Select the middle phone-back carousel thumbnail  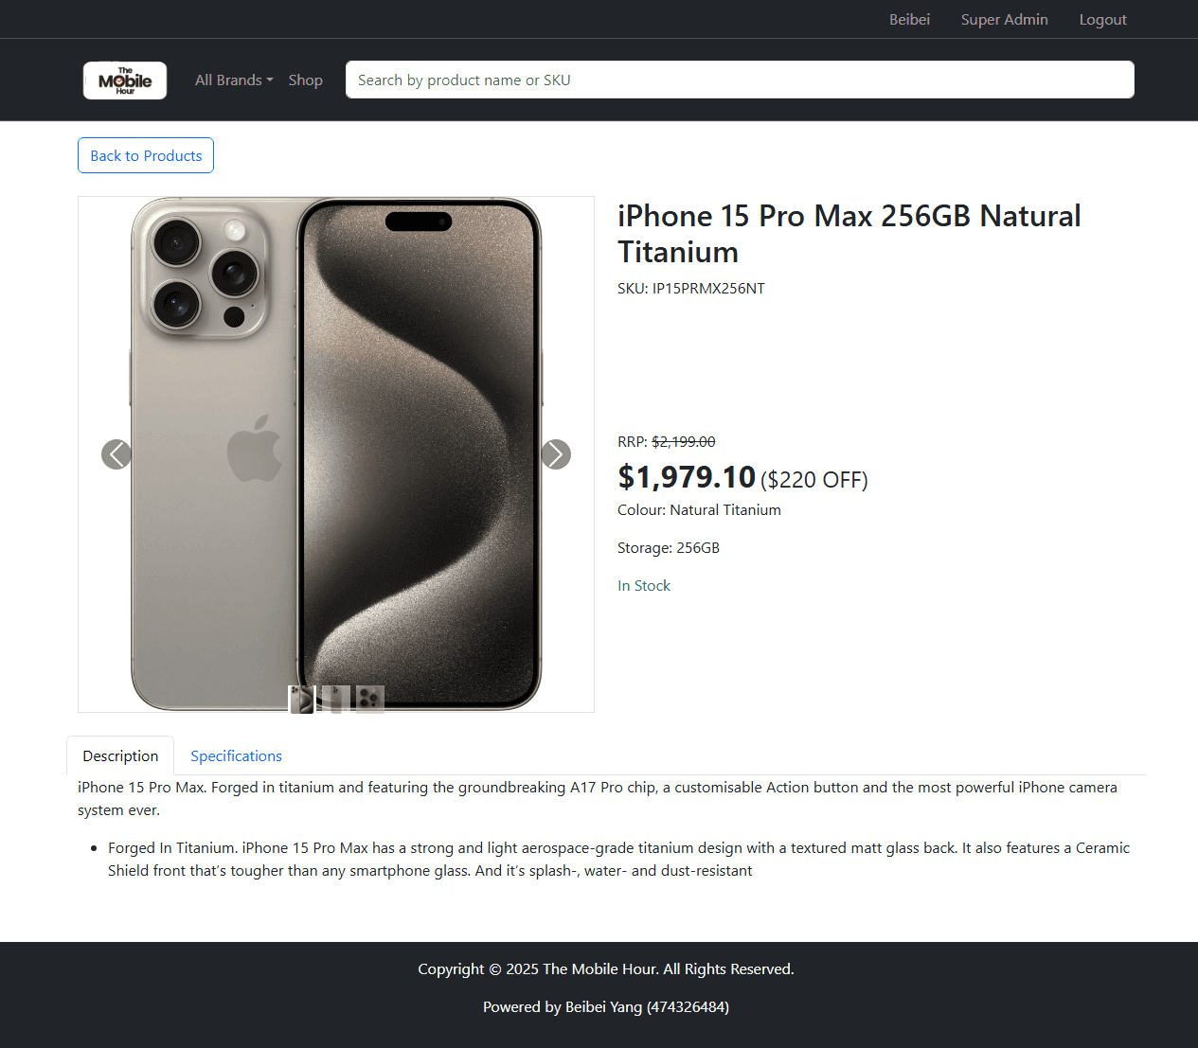[335, 700]
